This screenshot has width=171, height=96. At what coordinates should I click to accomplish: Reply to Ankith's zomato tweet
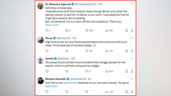47,71
